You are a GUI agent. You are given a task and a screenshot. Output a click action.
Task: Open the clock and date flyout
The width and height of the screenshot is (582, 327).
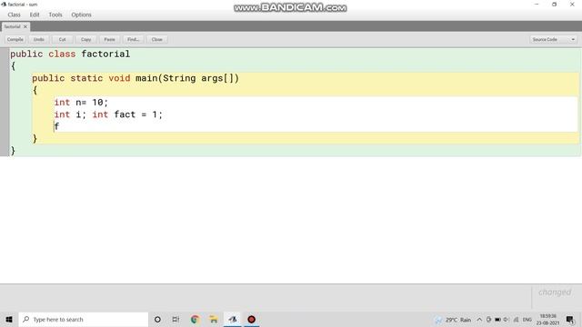coord(547,320)
